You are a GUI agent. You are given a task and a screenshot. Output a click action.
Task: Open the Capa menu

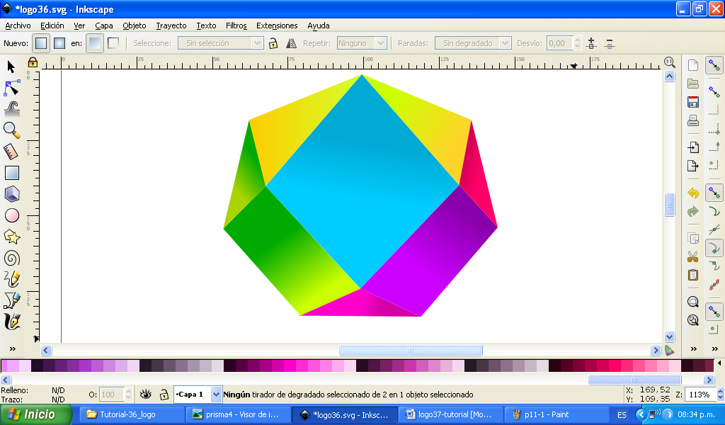click(104, 25)
